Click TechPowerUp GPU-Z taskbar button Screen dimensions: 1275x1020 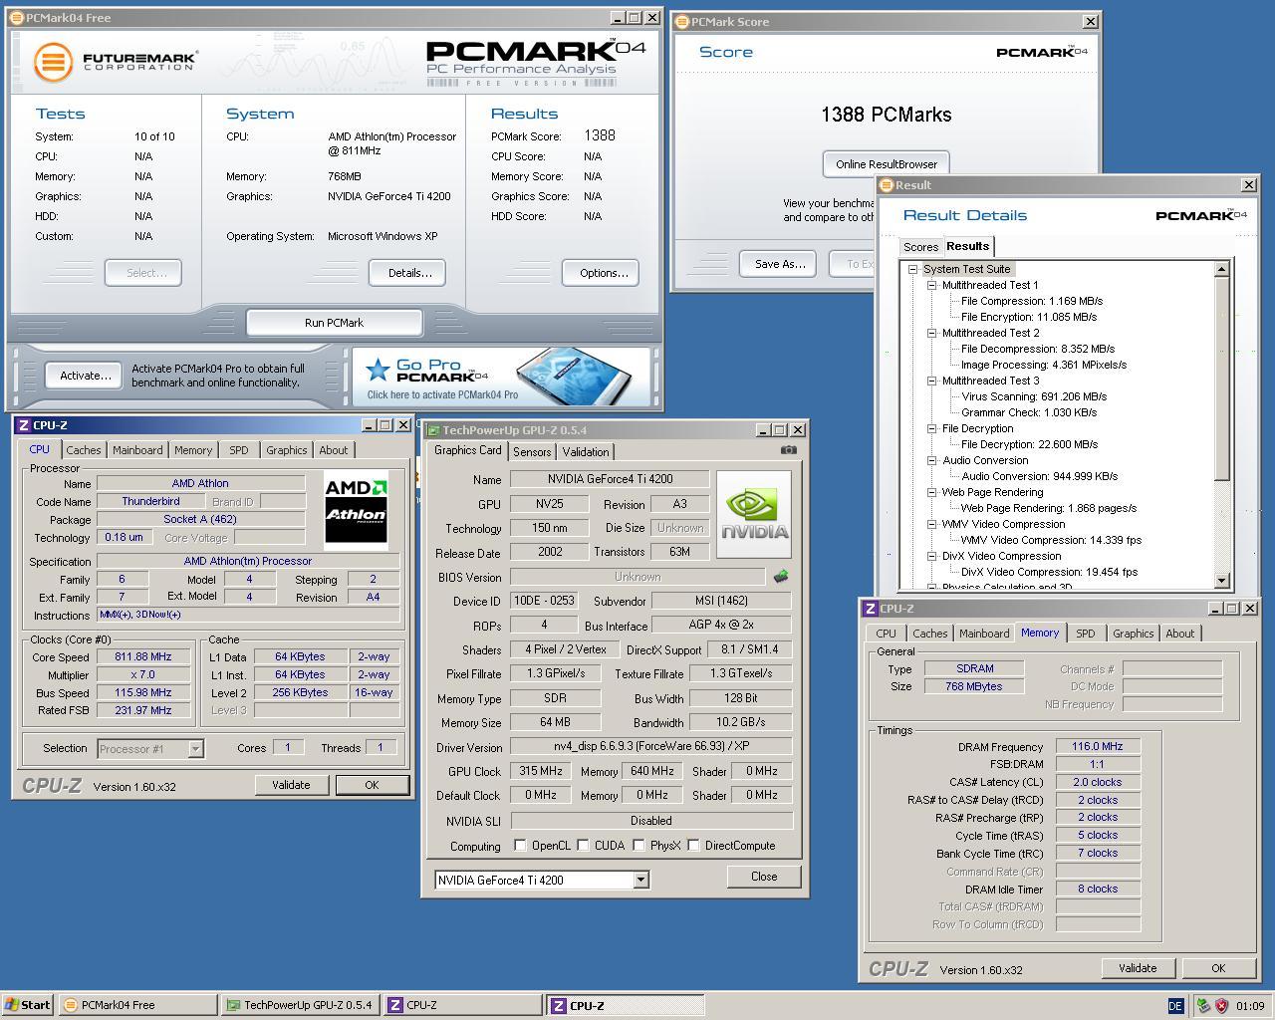coord(299,1005)
